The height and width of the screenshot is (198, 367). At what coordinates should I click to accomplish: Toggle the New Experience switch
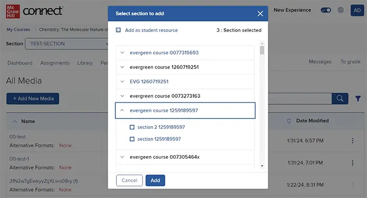coord(326,10)
